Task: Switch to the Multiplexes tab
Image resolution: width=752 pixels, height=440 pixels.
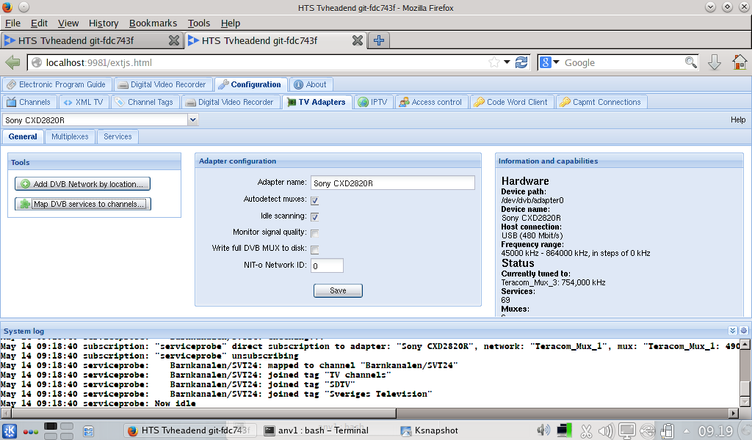Action: [x=70, y=136]
